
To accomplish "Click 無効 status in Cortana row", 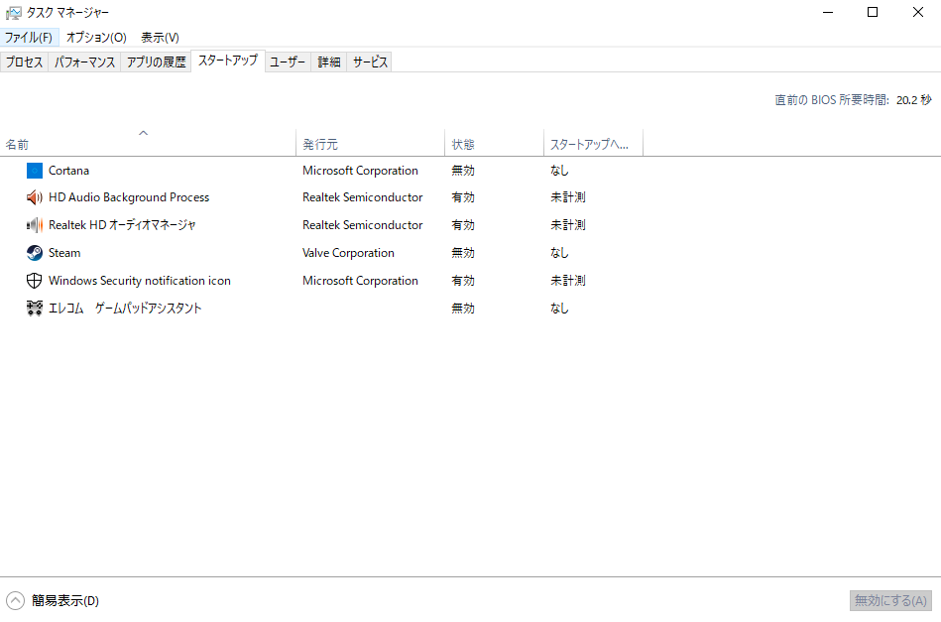I will pyautogui.click(x=463, y=171).
